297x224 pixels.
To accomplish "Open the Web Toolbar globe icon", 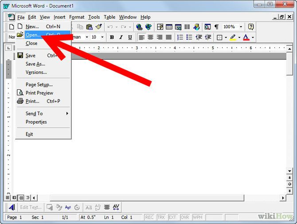I will coord(148,27).
